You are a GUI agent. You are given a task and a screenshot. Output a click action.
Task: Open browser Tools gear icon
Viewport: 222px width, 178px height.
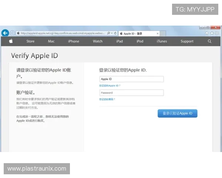pos(217,33)
